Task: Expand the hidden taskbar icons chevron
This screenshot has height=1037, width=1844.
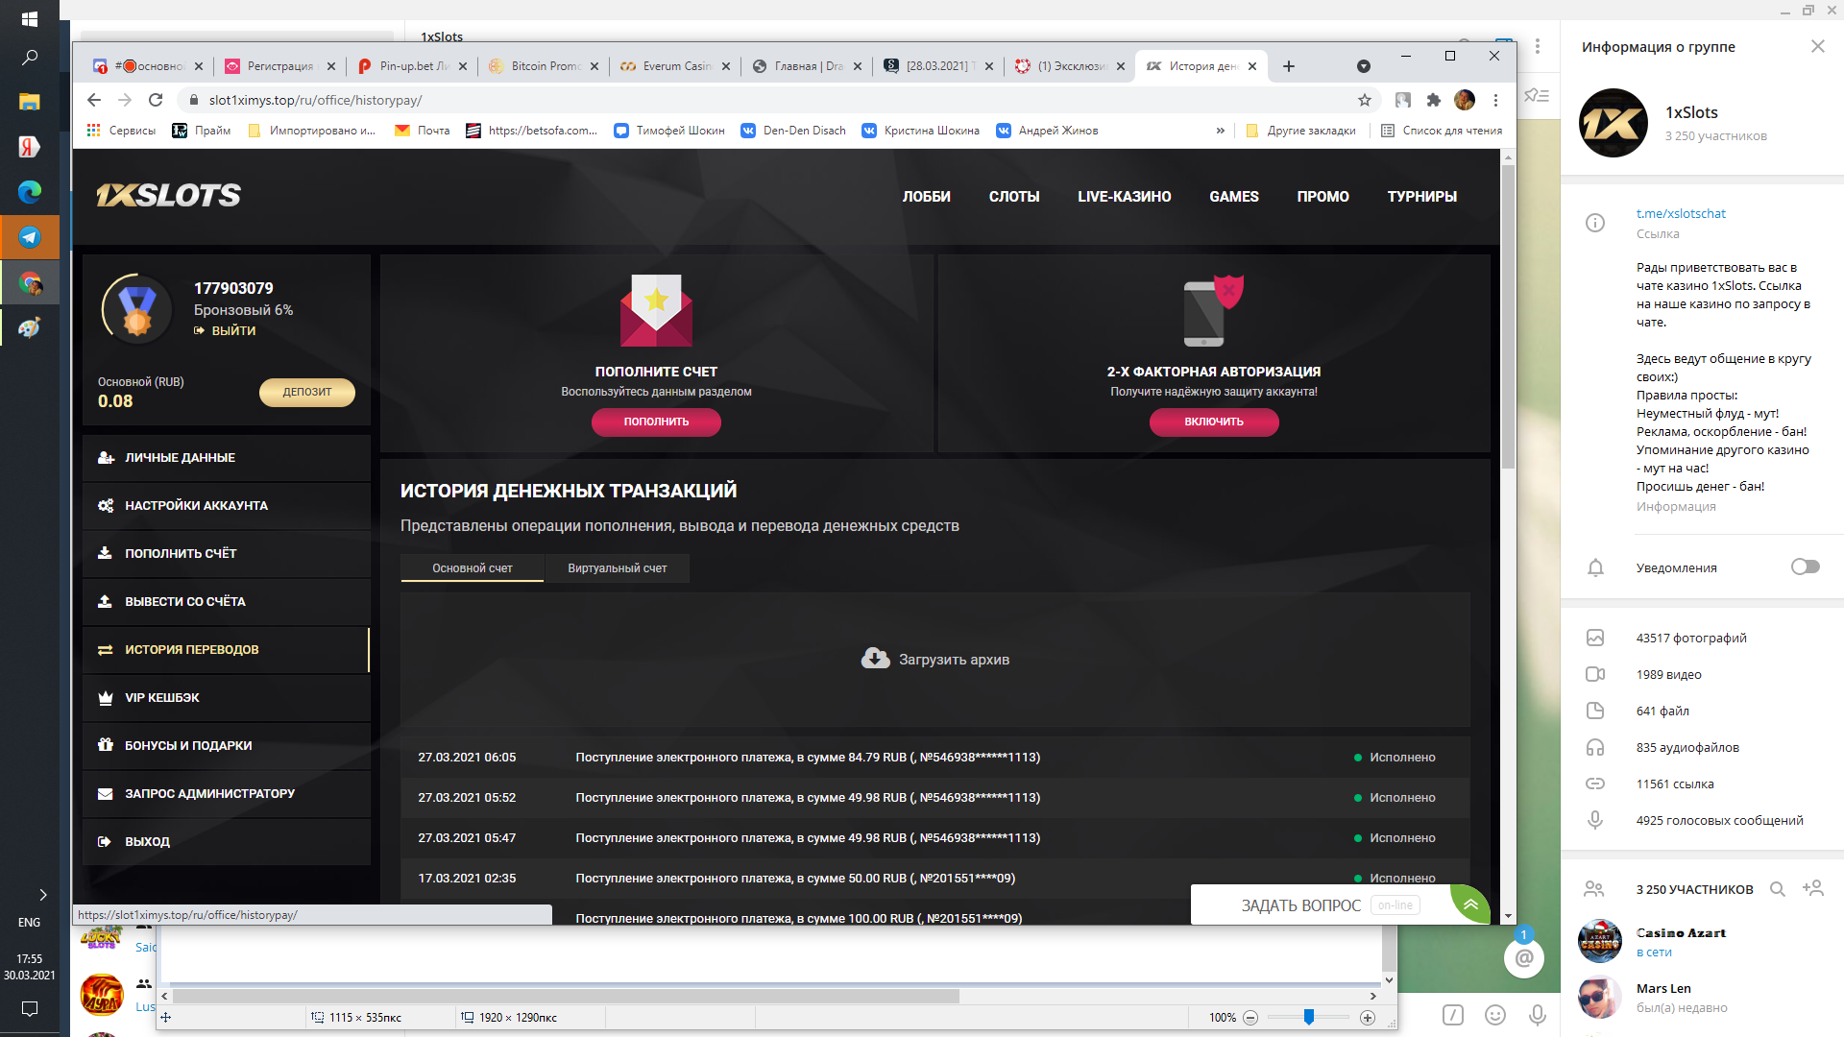Action: pos(42,894)
